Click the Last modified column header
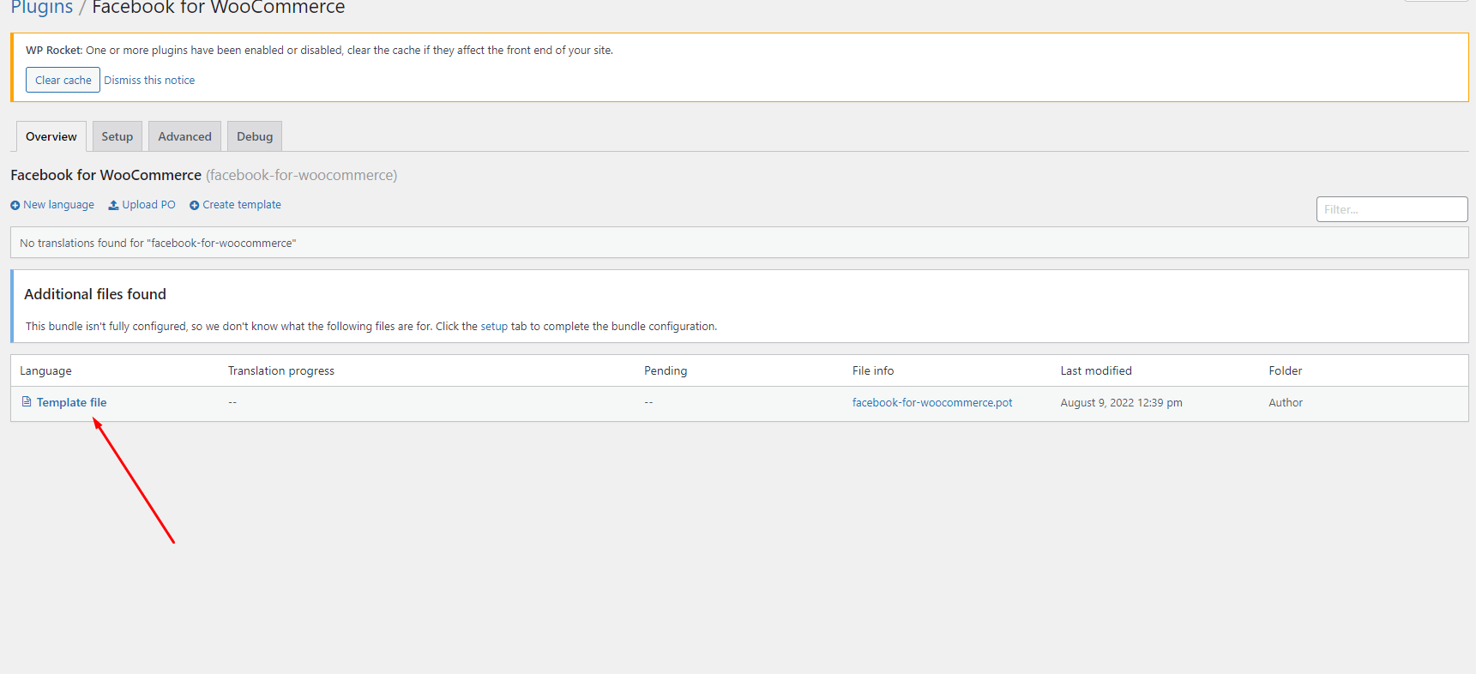The height and width of the screenshot is (674, 1476). point(1096,370)
